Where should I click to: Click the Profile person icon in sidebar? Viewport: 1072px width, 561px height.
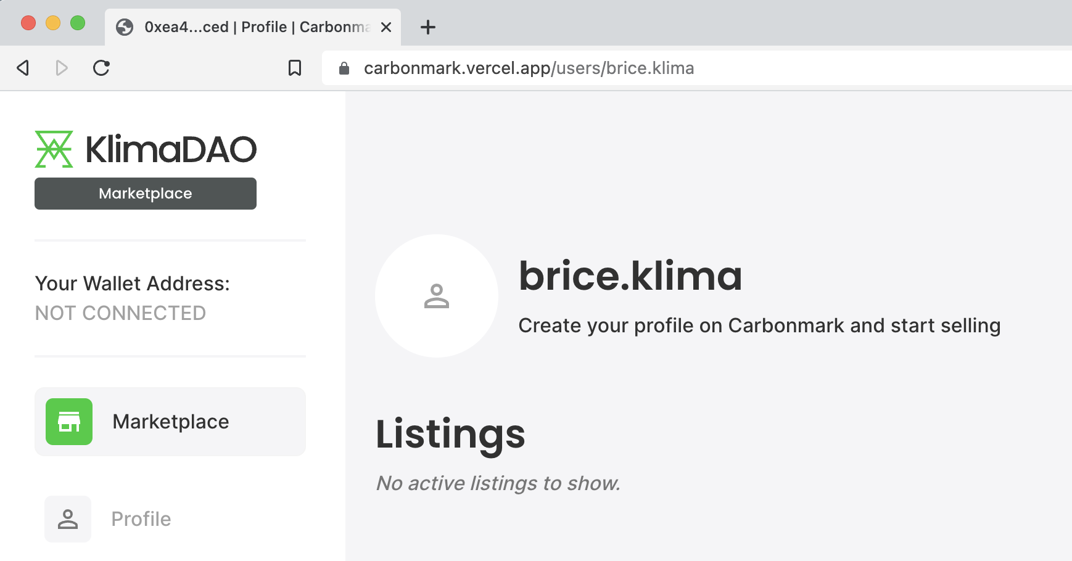pos(67,518)
